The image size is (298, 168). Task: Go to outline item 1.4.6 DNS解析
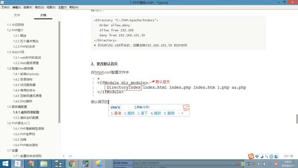click(23, 101)
